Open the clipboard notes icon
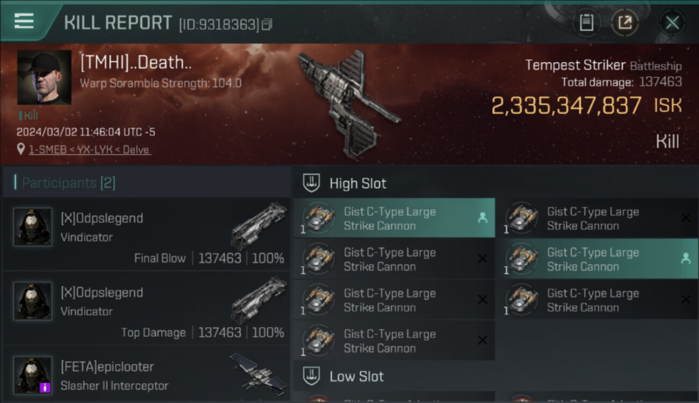 pos(586,23)
